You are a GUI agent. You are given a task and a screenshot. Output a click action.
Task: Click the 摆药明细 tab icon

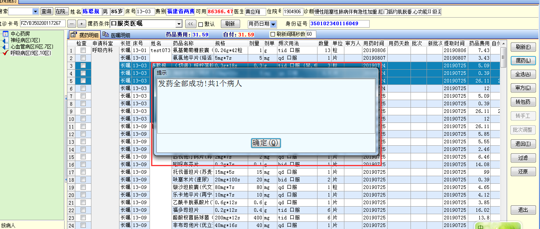[73, 35]
